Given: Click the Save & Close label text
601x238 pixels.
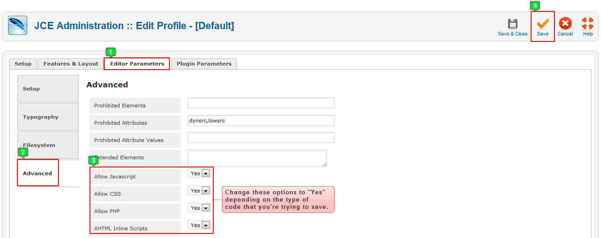Looking at the screenshot, I should (512, 34).
